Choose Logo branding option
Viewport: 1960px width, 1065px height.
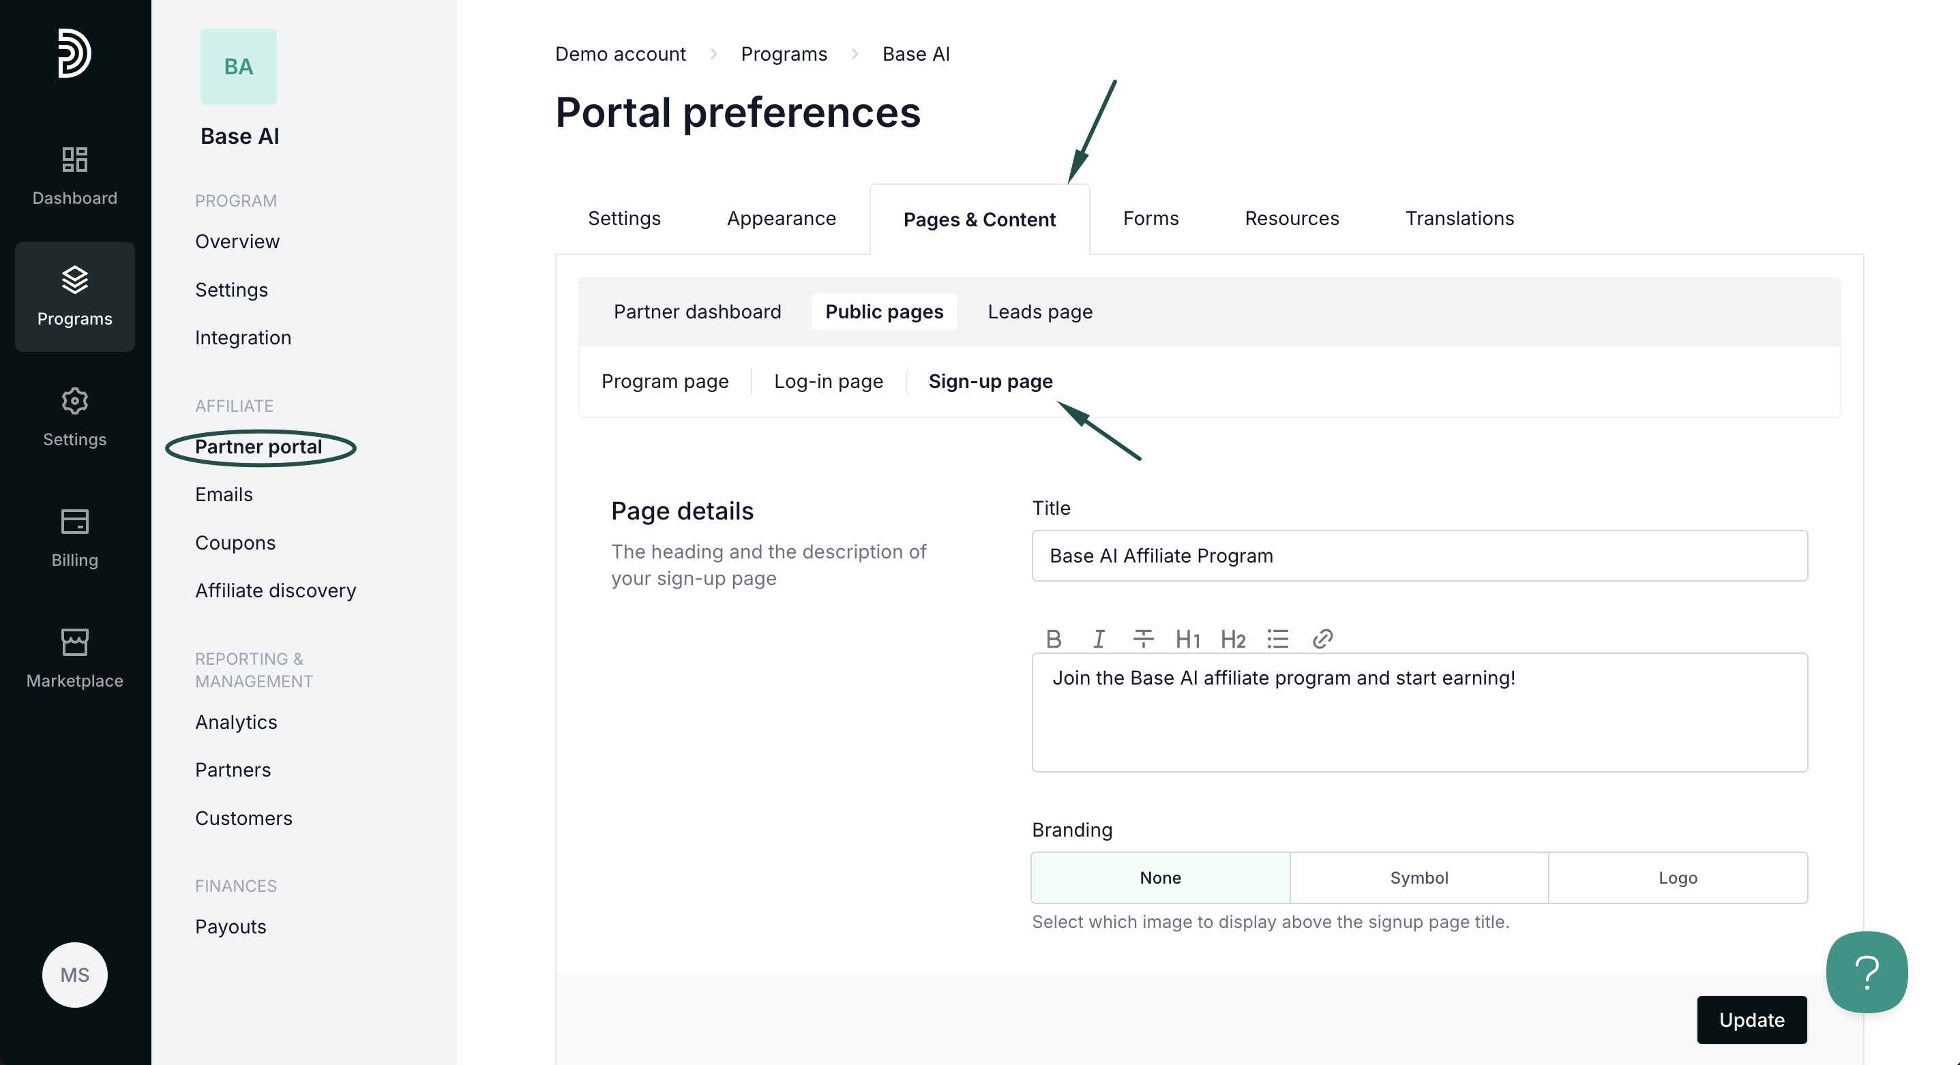(x=1678, y=878)
